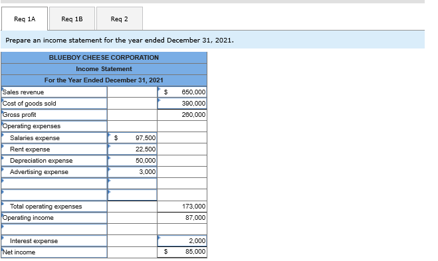This screenshot has height=261, width=438.
Task: Open the Gross profit label dropdown
Action: [55, 115]
